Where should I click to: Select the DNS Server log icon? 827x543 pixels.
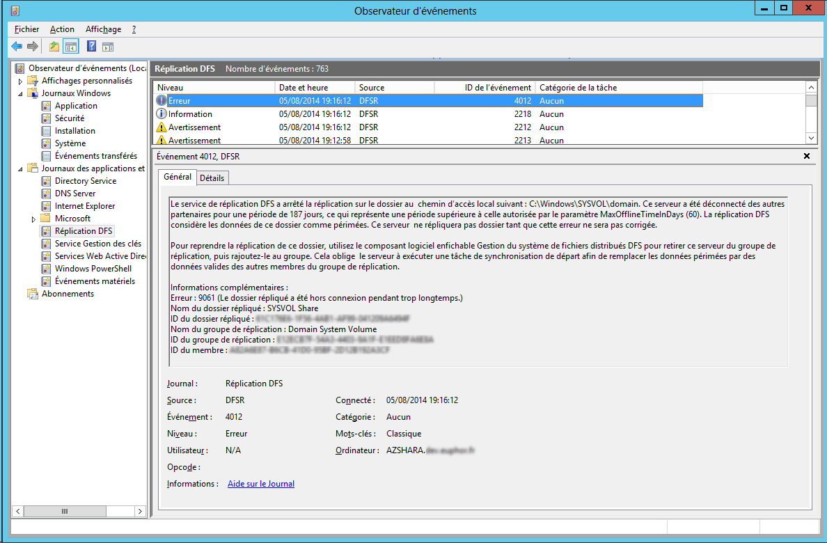pyautogui.click(x=46, y=194)
